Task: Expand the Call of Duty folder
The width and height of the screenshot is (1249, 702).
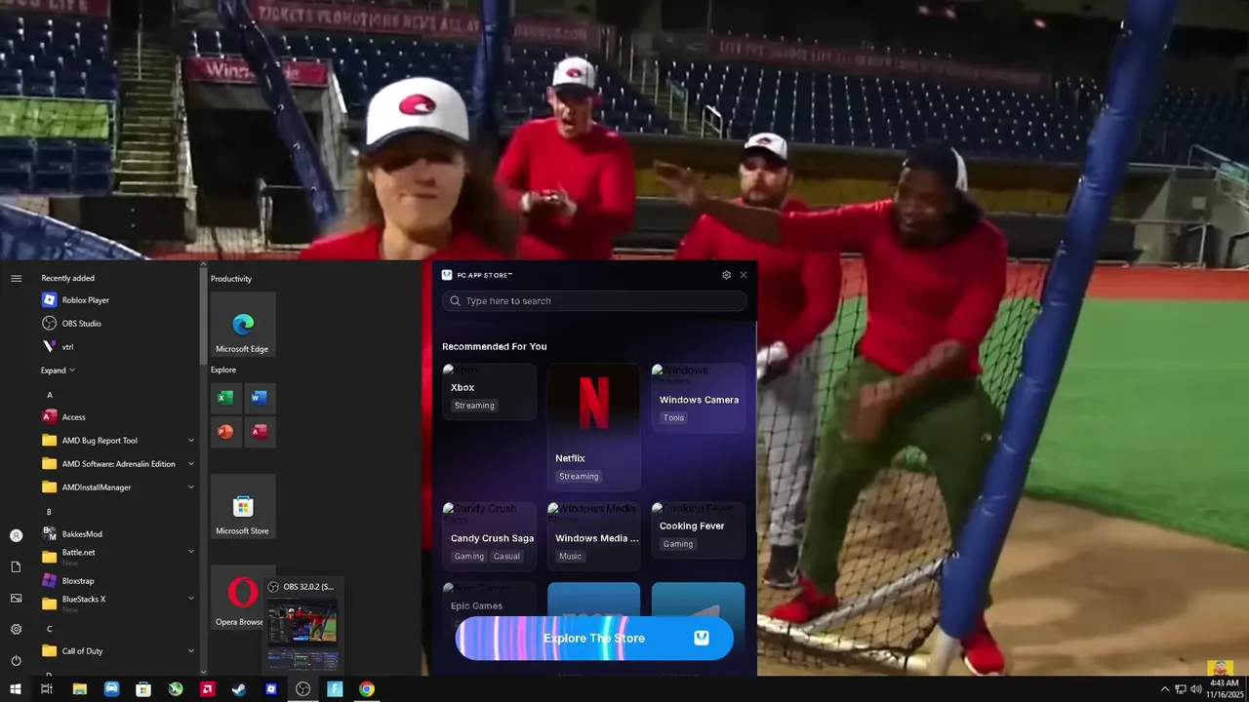Action: coord(191,651)
